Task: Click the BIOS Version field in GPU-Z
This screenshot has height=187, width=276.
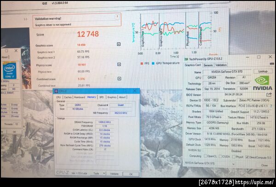Action: coord(233,95)
